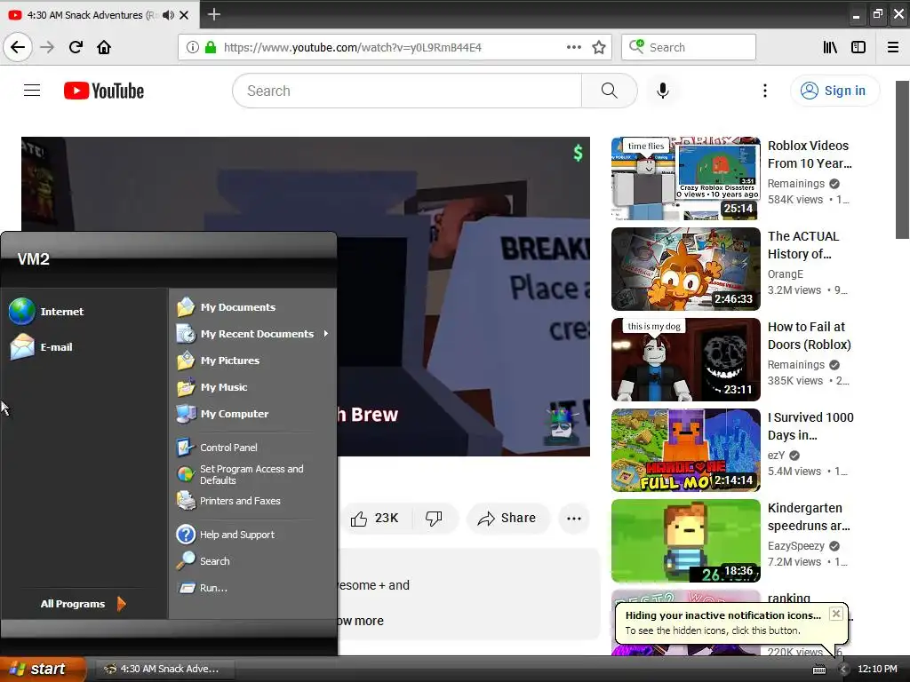Open The ACTUAL History of video title
Screen dimensions: 910x682
pyautogui.click(x=803, y=245)
